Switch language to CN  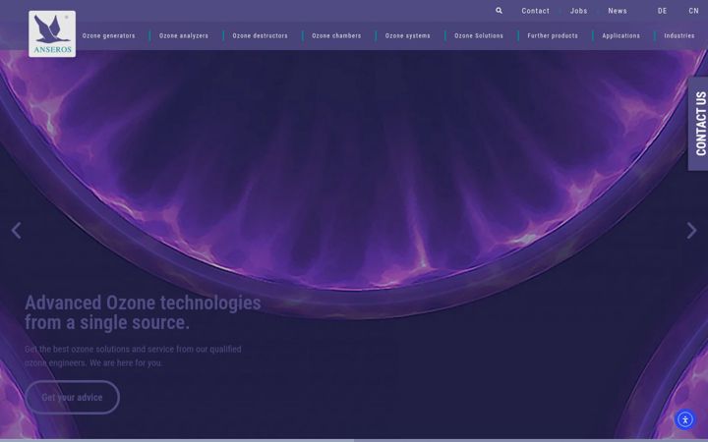(x=693, y=11)
